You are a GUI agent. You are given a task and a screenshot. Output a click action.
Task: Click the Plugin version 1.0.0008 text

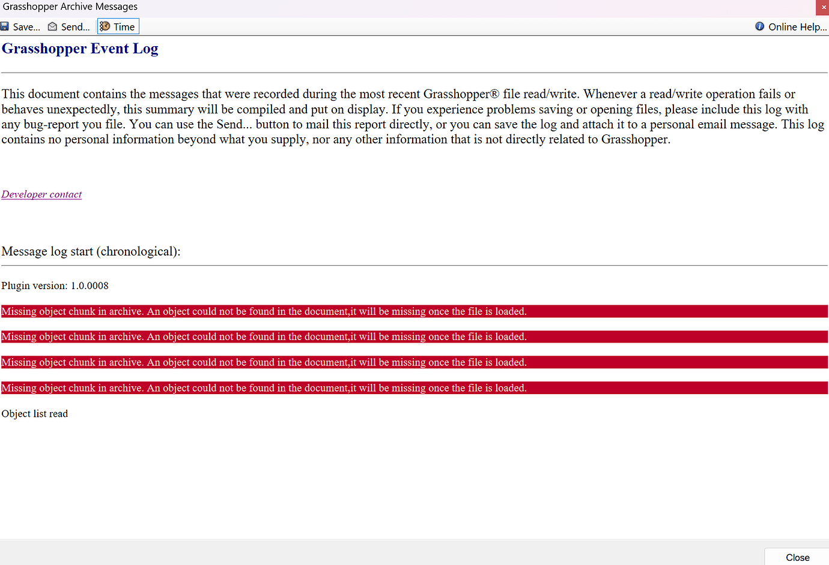[55, 285]
